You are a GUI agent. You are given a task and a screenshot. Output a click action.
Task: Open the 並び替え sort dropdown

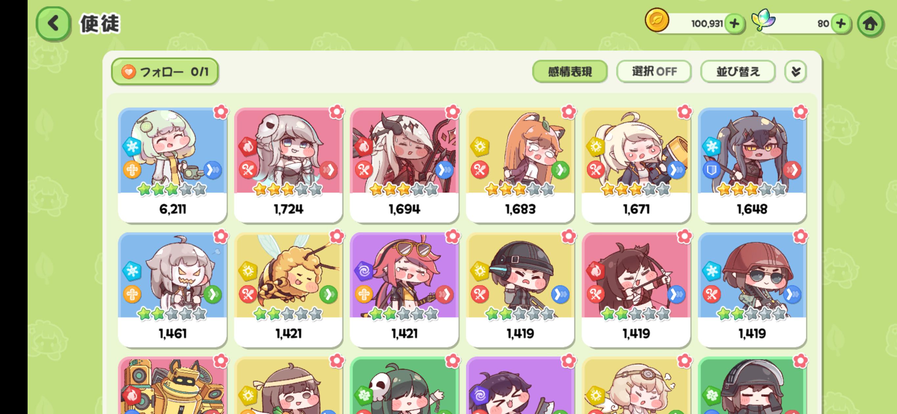(738, 72)
